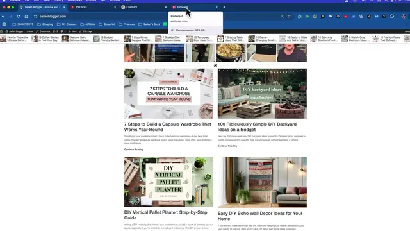Open '15 Coffee Quotes to Fuel Your Day' post

45,38
